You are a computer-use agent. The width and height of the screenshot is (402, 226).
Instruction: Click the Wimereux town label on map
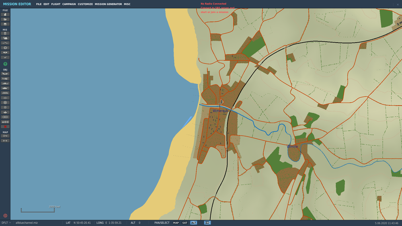(220, 111)
